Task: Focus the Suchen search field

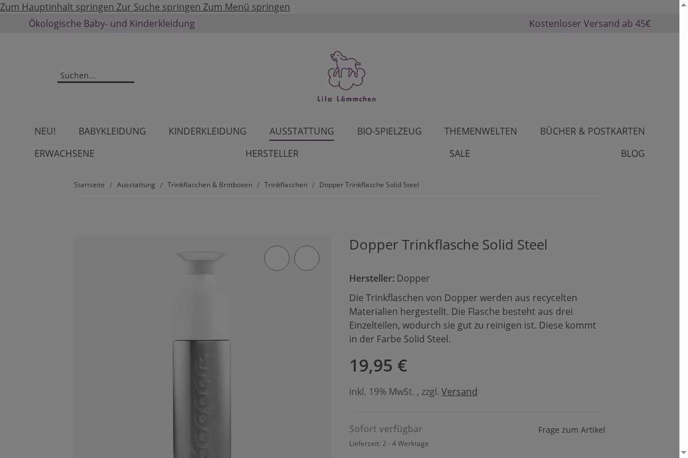Action: click(96, 76)
